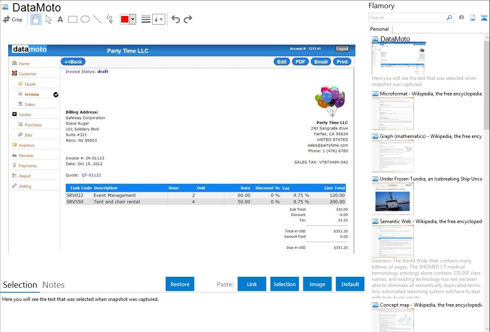The width and height of the screenshot is (490, 332).
Task: Click the Paste Link button
Action: click(252, 284)
